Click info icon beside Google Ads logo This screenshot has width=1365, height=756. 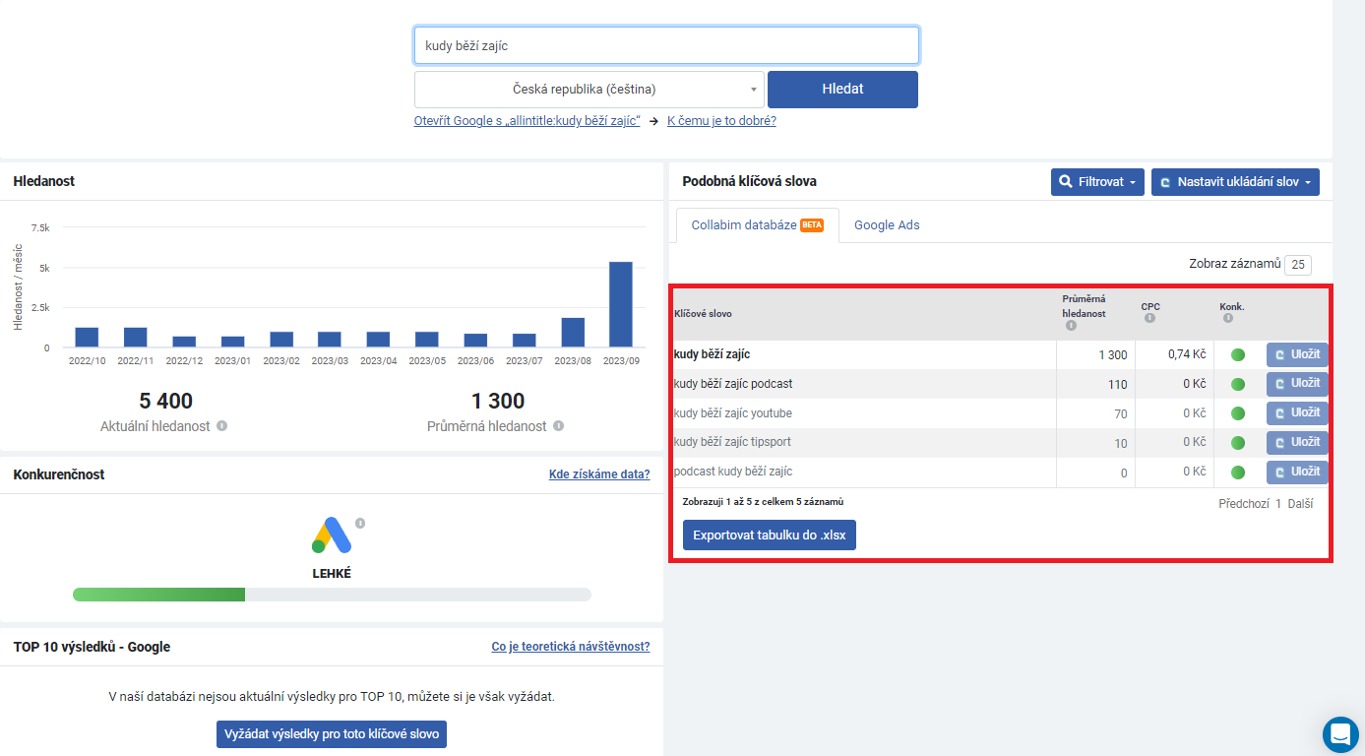[360, 523]
